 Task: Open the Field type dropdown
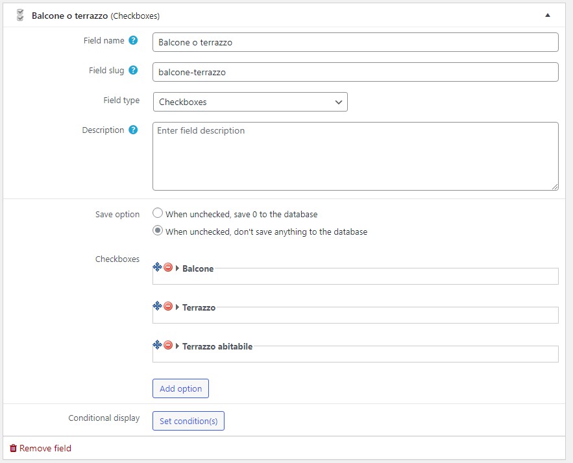tap(250, 102)
